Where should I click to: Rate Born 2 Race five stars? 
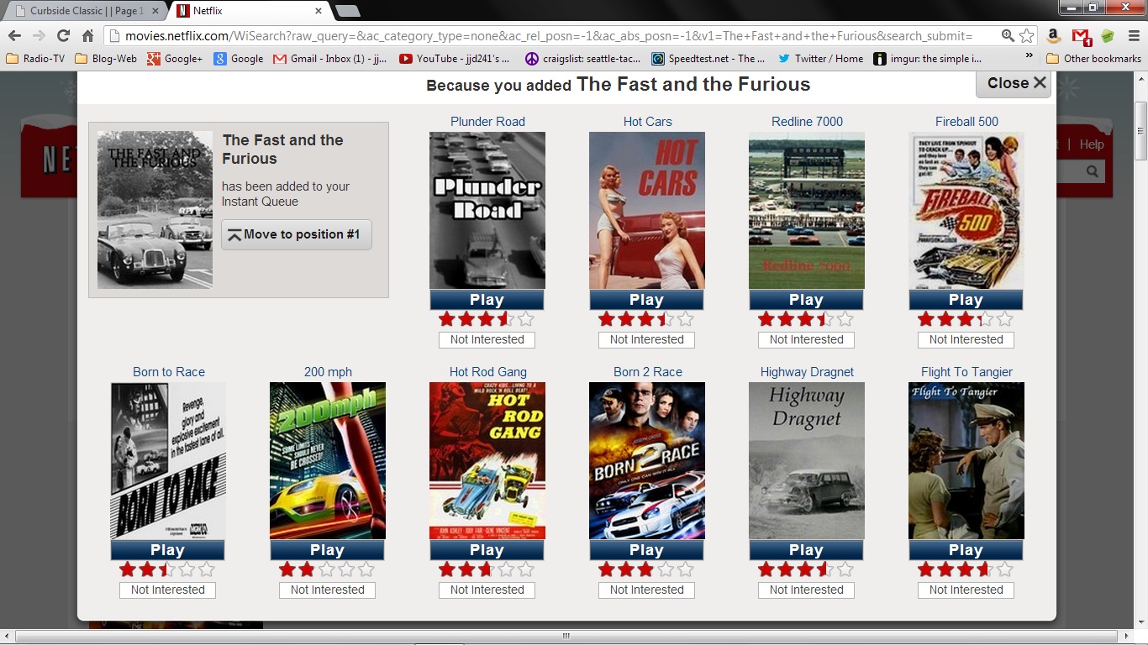click(686, 569)
